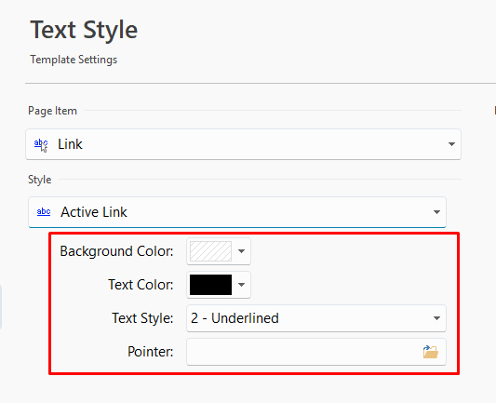Click the 'Pointer:' field label
The height and width of the screenshot is (403, 496).
point(151,352)
